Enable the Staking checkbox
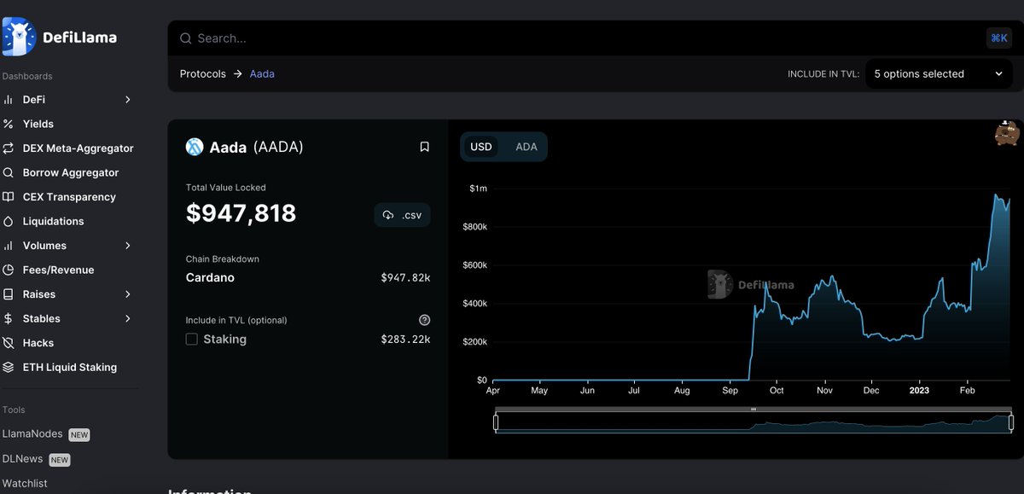The height and width of the screenshot is (494, 1024). click(192, 339)
